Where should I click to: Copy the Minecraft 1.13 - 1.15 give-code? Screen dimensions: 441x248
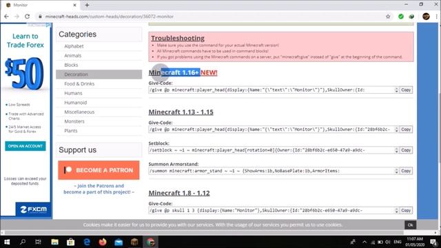(406, 130)
